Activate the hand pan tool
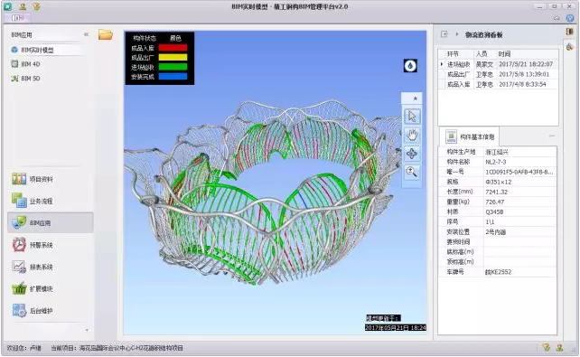 [412, 135]
